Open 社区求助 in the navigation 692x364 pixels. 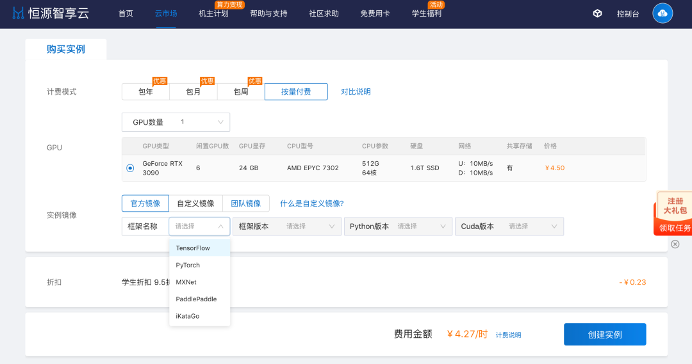[x=324, y=13]
